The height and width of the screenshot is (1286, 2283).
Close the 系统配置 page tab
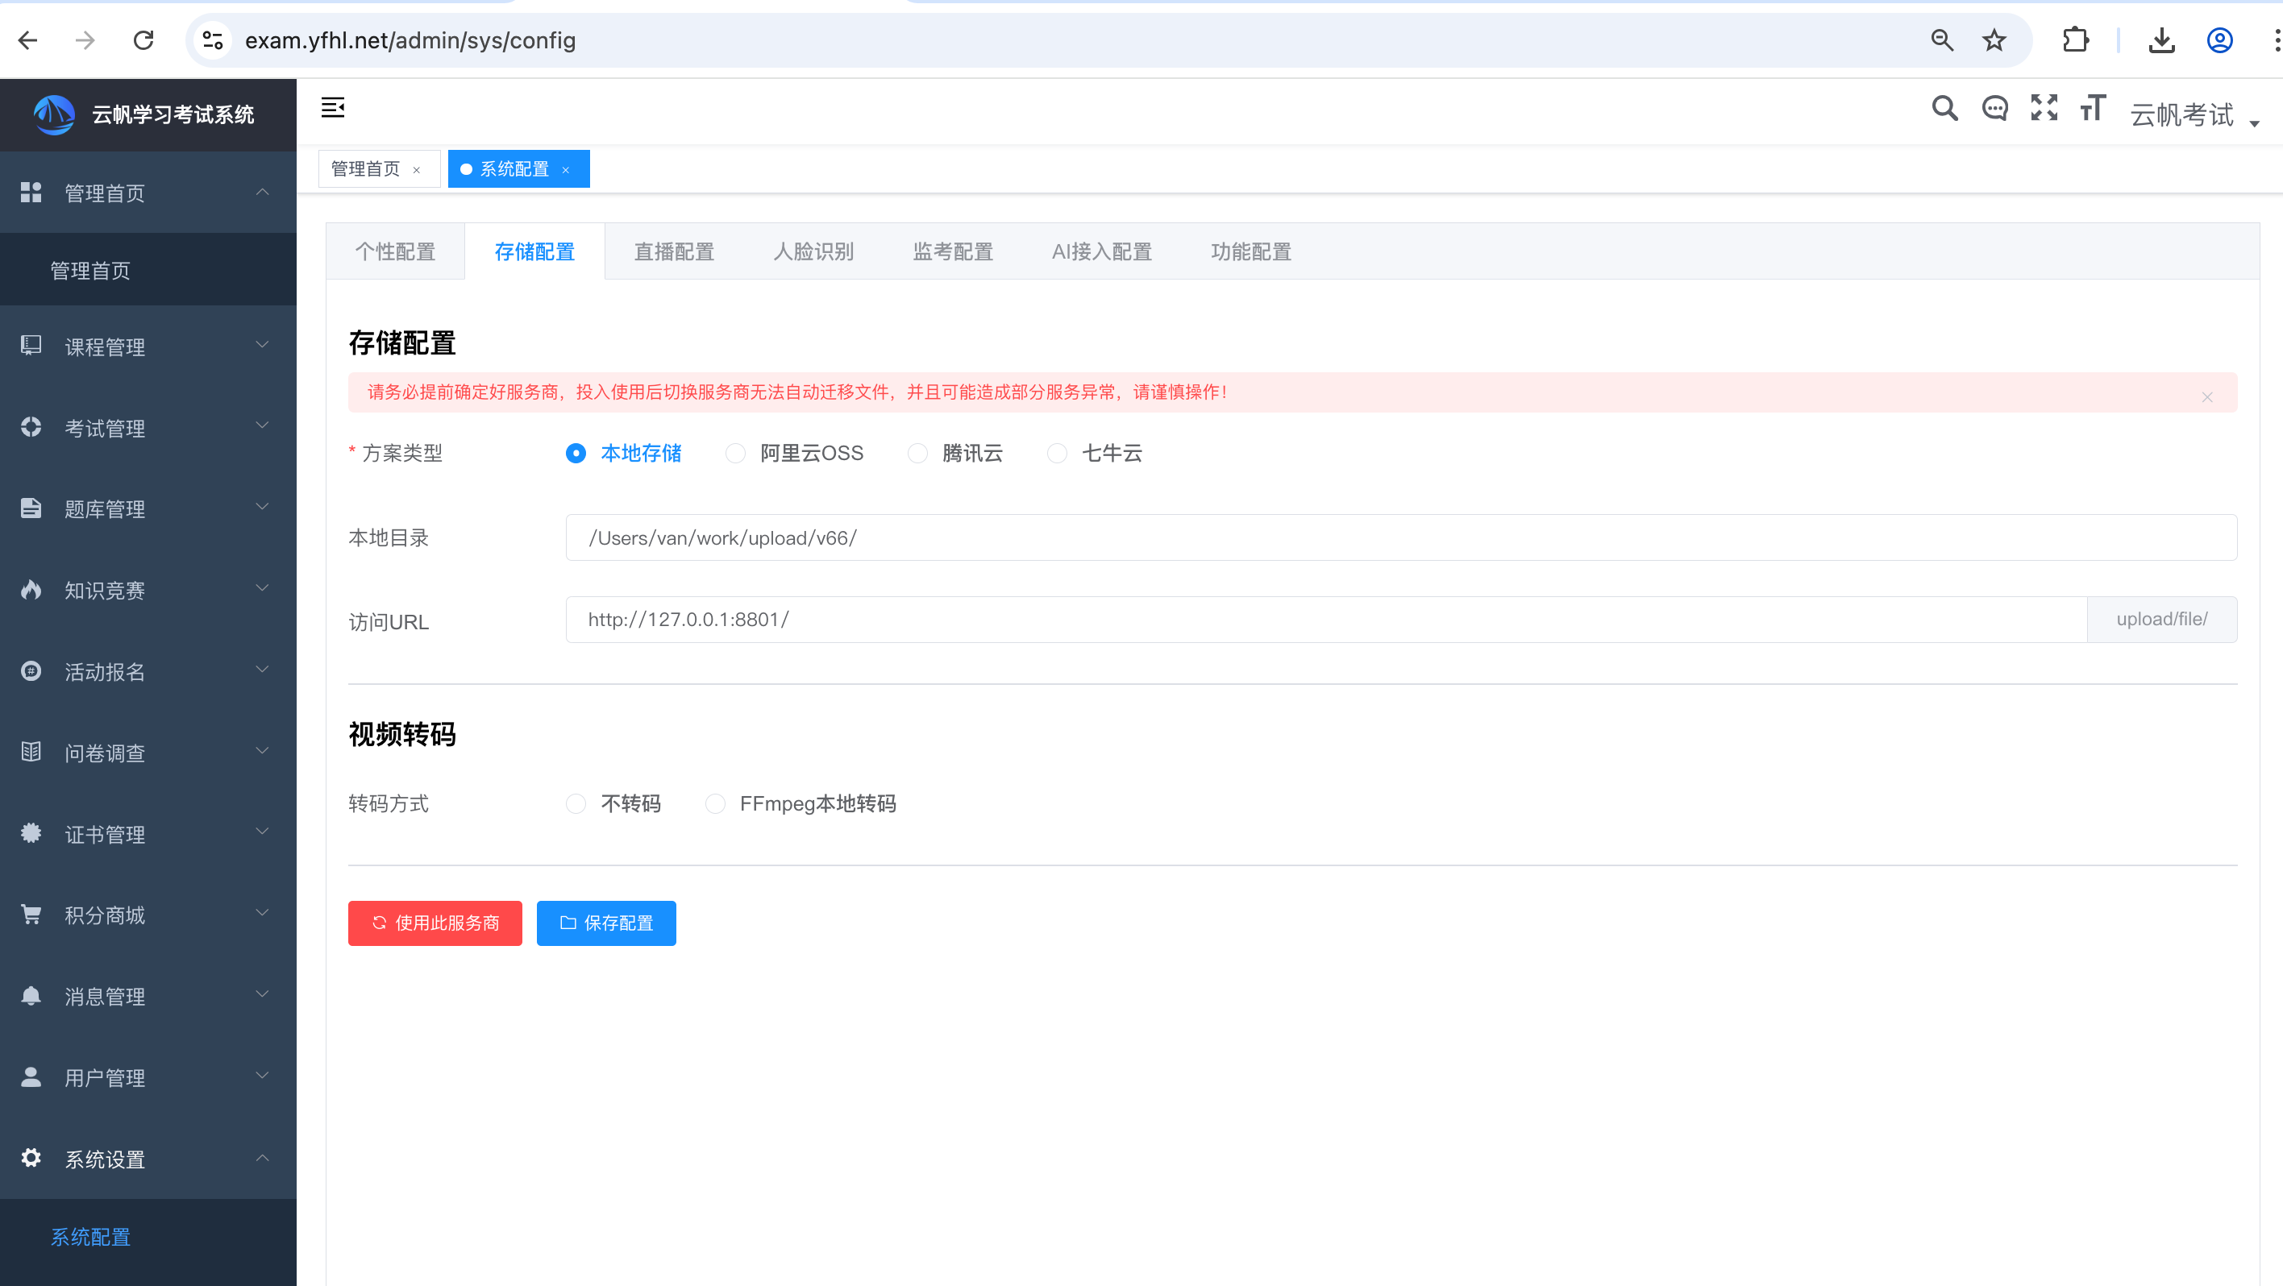click(x=565, y=169)
